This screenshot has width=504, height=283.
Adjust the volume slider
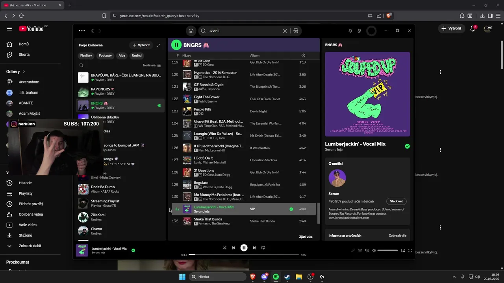coord(387,250)
